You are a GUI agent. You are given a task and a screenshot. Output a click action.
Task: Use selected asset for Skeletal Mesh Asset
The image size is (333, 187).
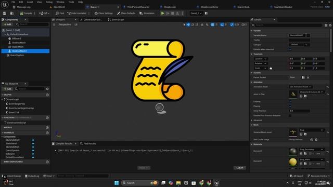tap(301, 134)
